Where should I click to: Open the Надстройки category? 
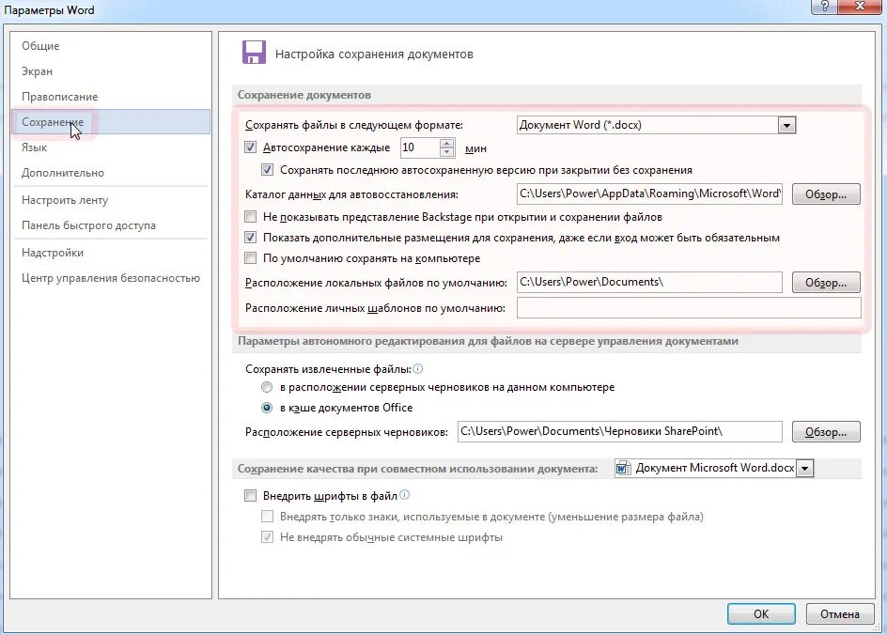(x=110, y=252)
